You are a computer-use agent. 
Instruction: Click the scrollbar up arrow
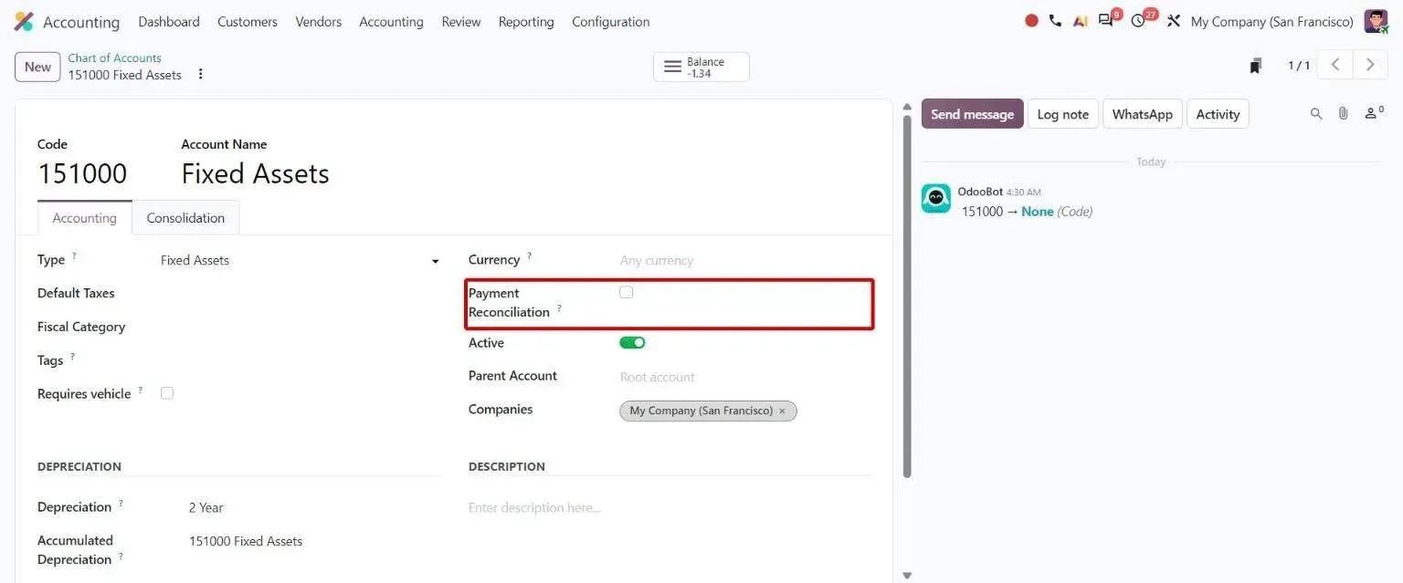tap(906, 107)
